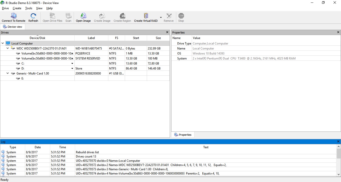The width and height of the screenshot is (341, 182).
Task: Click the Create Virtual RAID icon
Action: pos(146,16)
